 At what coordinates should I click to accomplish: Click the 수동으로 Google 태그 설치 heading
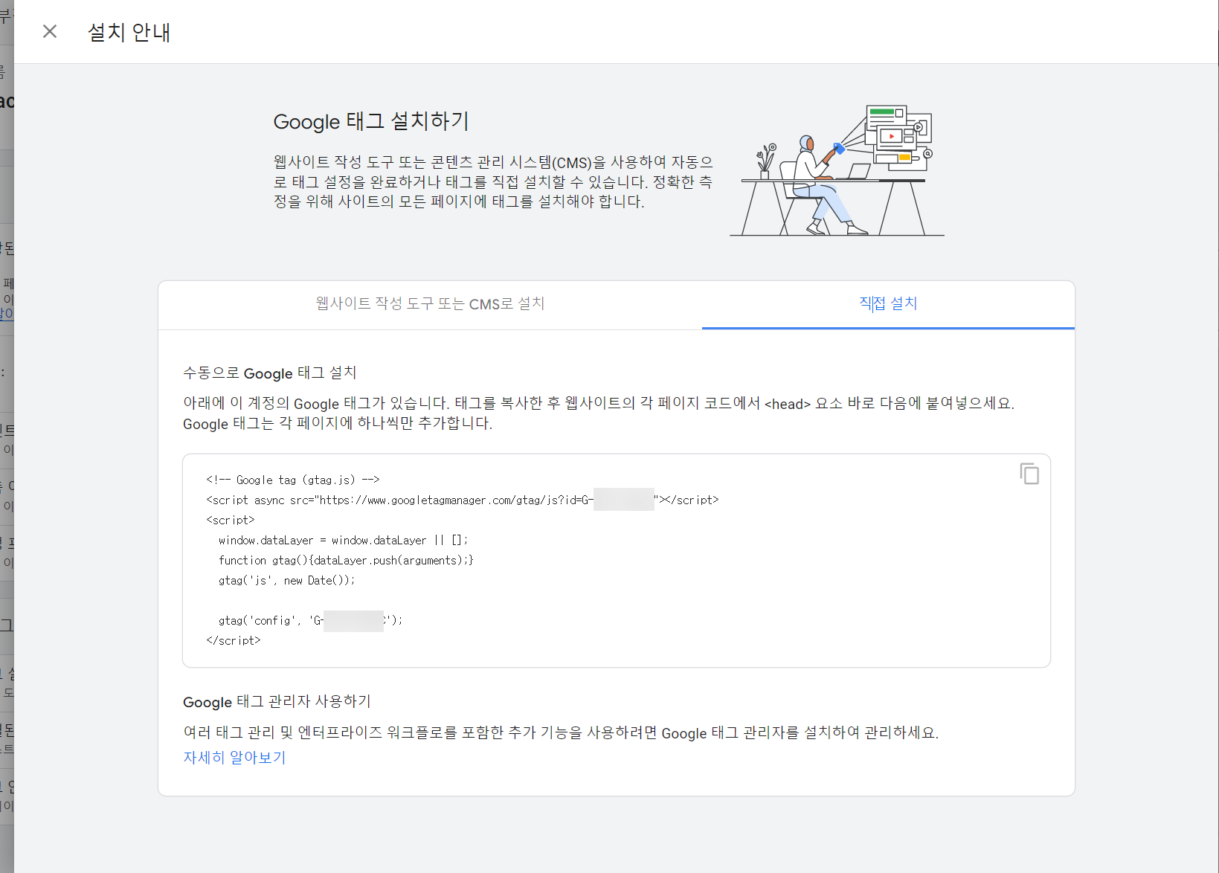tap(269, 373)
